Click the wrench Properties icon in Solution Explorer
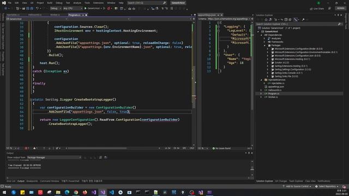Viewport: 349px width, 196px height. (303, 20)
